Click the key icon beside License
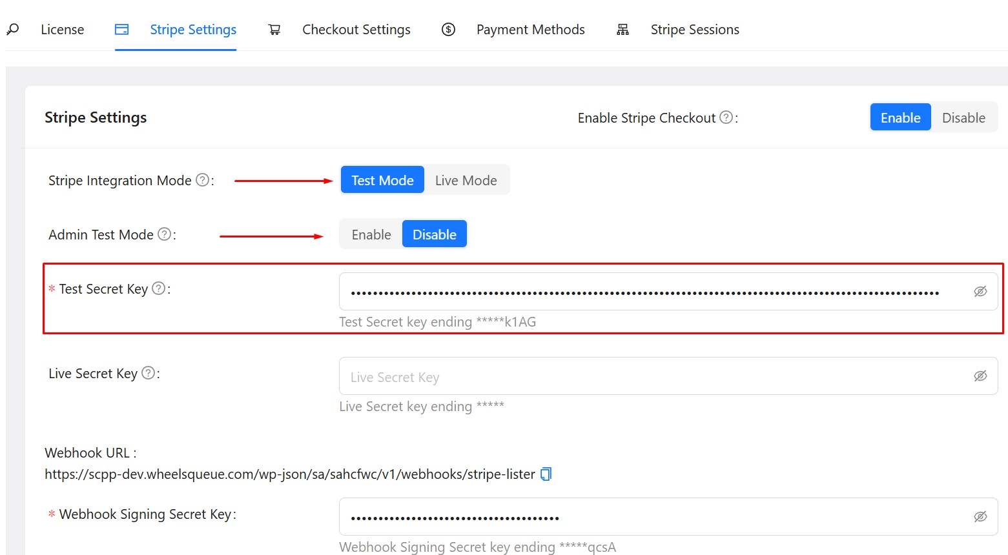Image resolution: width=1008 pixels, height=555 pixels. coord(12,30)
